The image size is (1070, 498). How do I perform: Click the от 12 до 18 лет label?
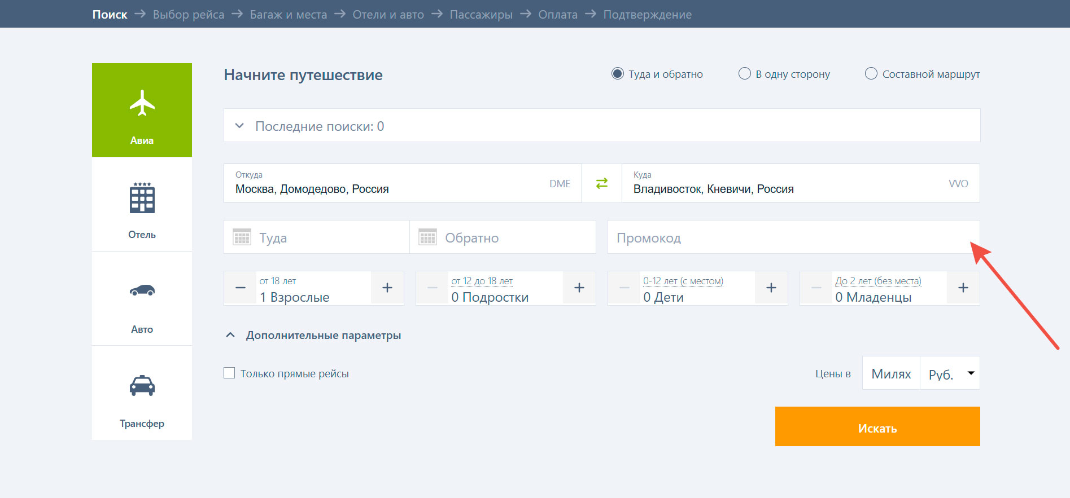482,281
